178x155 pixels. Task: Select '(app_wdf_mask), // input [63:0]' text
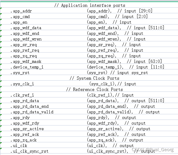124,61
